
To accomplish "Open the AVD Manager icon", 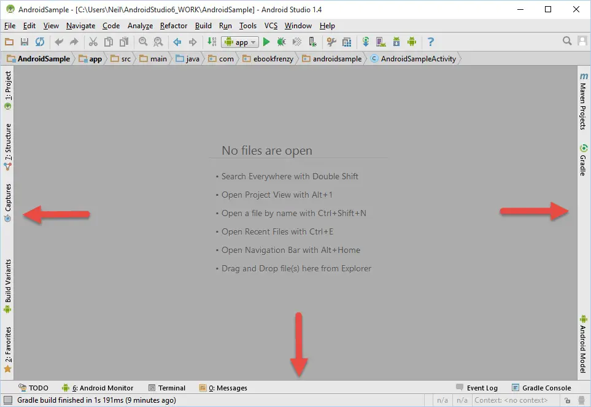I will pos(380,42).
